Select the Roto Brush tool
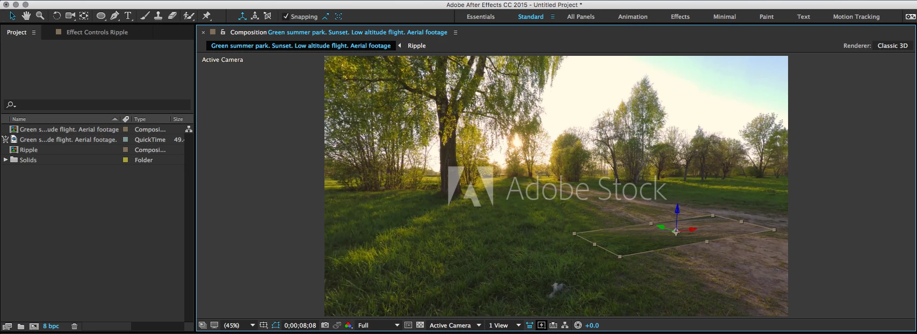 pos(189,16)
